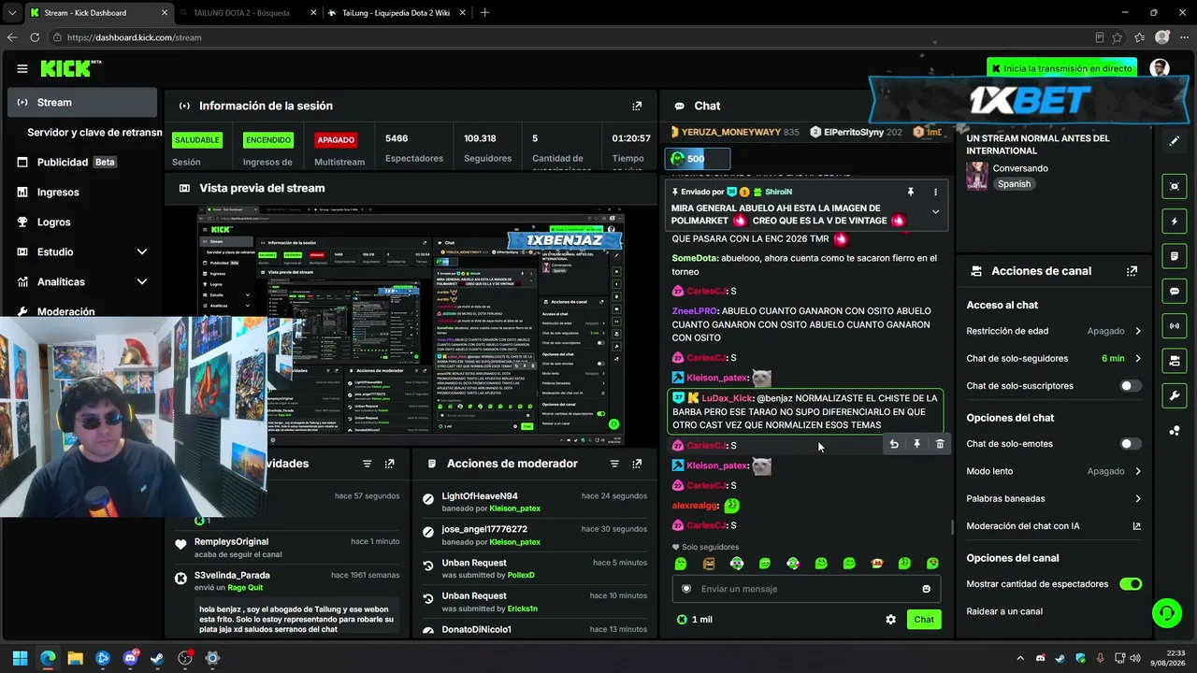The image size is (1197, 673).
Task: Pop out the activities feed panel
Action: [x=389, y=464]
